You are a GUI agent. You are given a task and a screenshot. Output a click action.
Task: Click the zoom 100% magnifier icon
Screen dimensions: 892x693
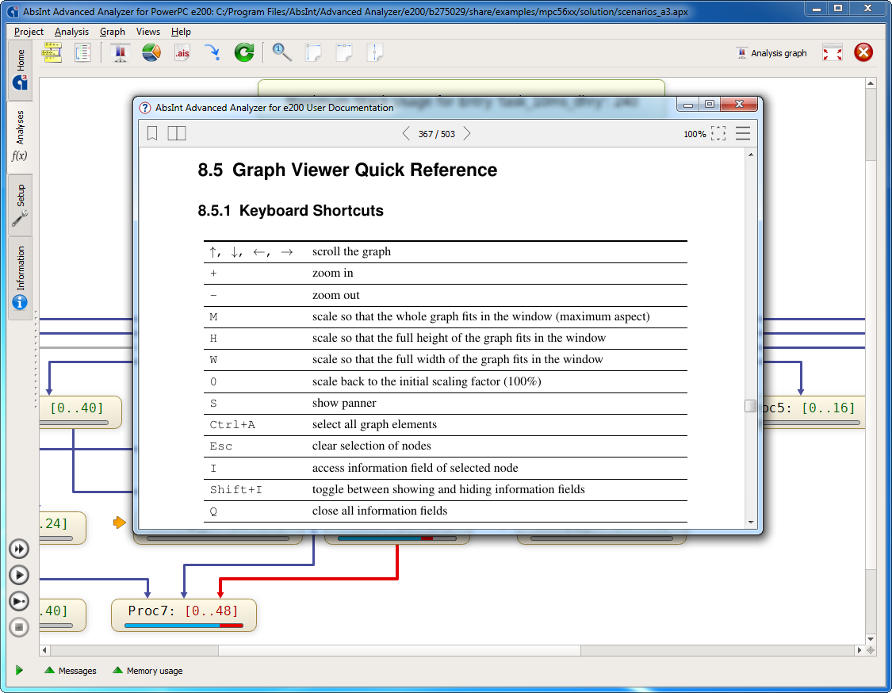281,53
